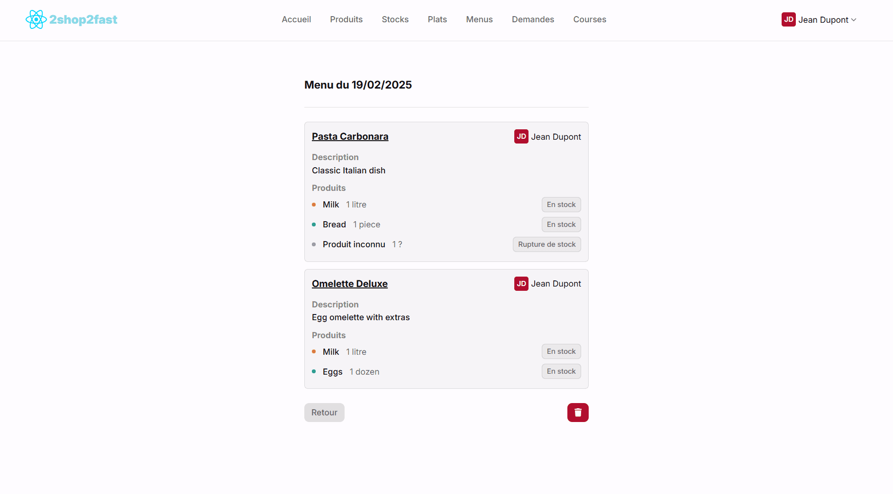Click the En stock badge for Eggs
This screenshot has height=494, width=893.
(x=561, y=371)
